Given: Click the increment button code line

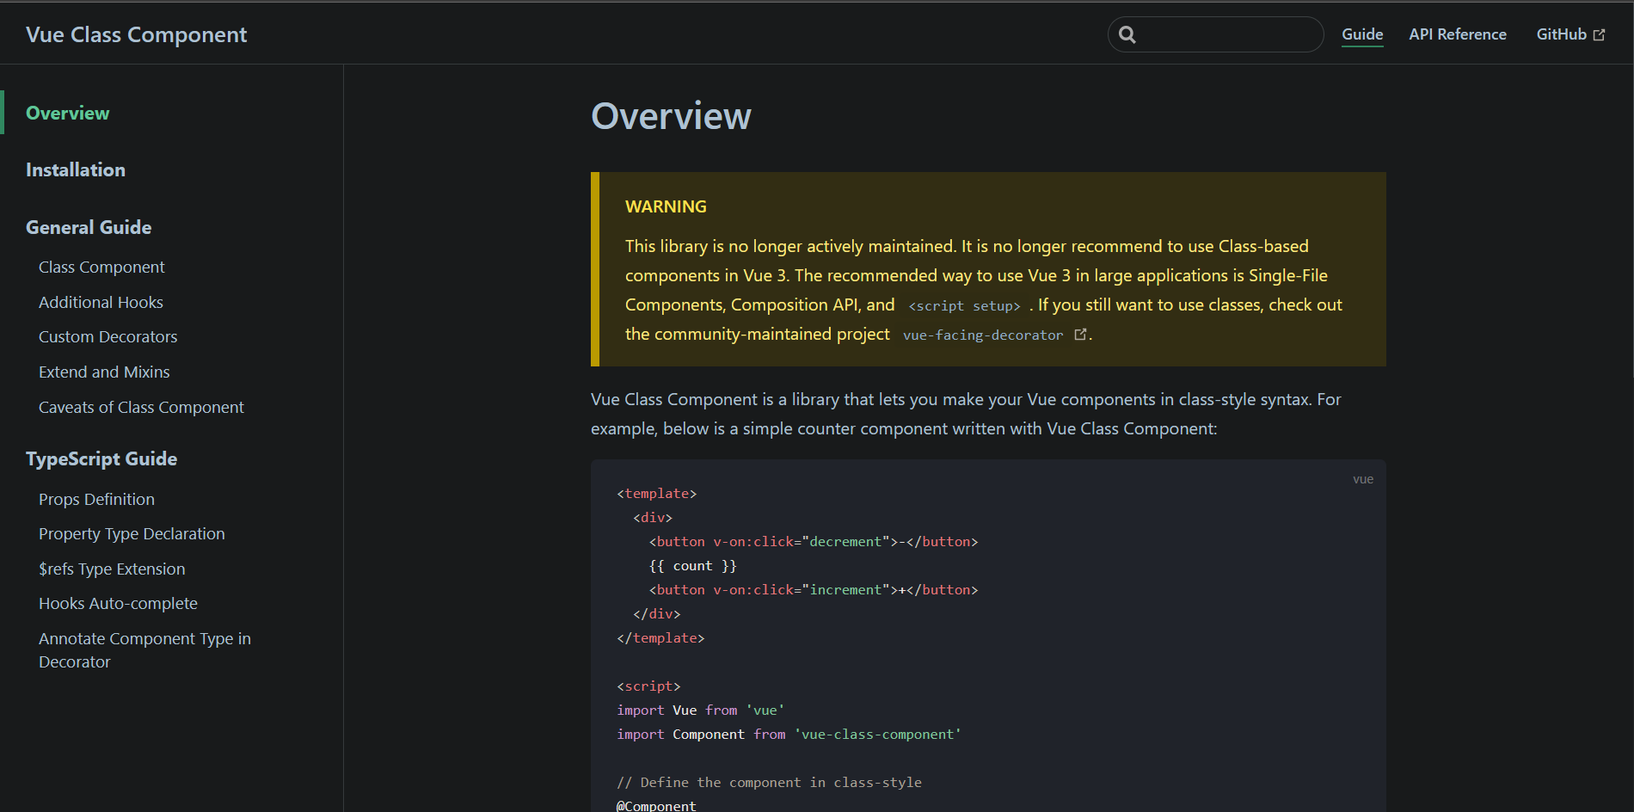Looking at the screenshot, I should 814,590.
